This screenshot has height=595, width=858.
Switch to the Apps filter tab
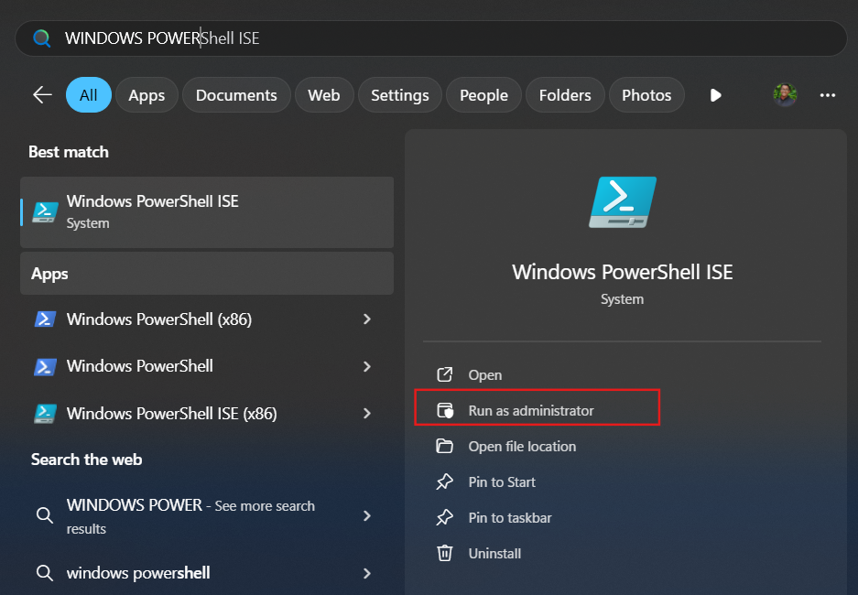tap(147, 95)
